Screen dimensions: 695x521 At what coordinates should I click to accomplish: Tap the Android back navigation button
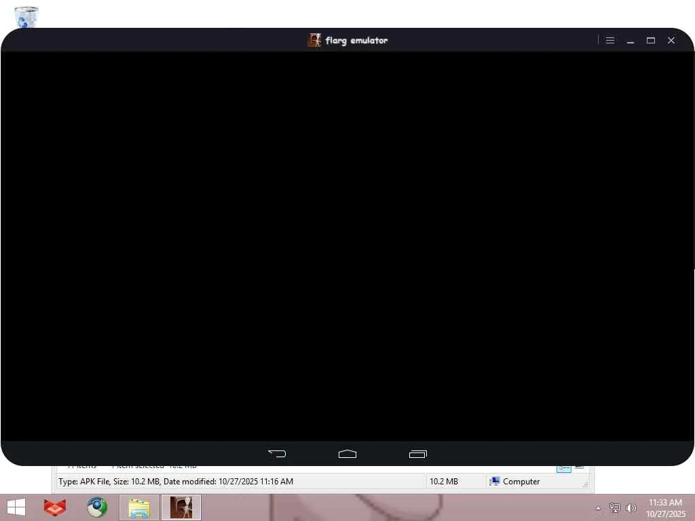pyautogui.click(x=277, y=454)
